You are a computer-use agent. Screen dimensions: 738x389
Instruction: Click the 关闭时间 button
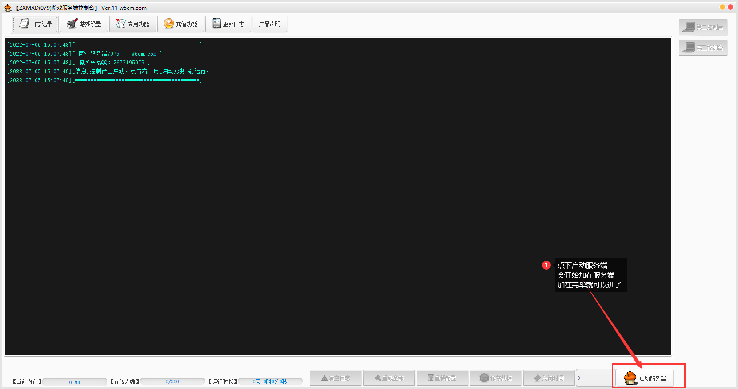[x=549, y=378]
